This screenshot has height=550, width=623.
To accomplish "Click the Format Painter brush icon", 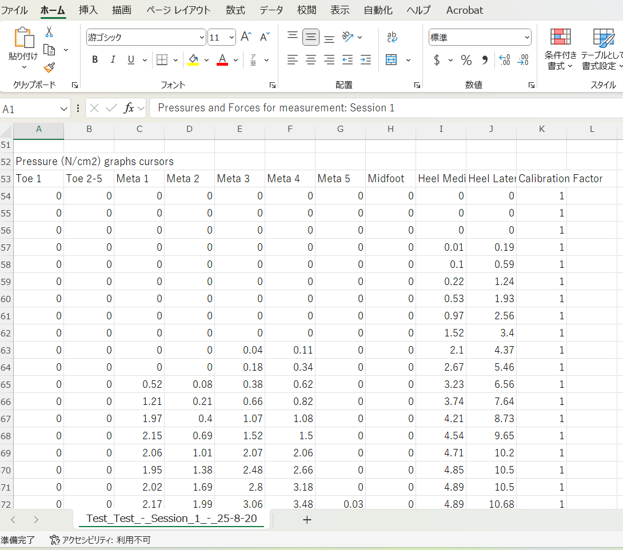I will coord(49,67).
